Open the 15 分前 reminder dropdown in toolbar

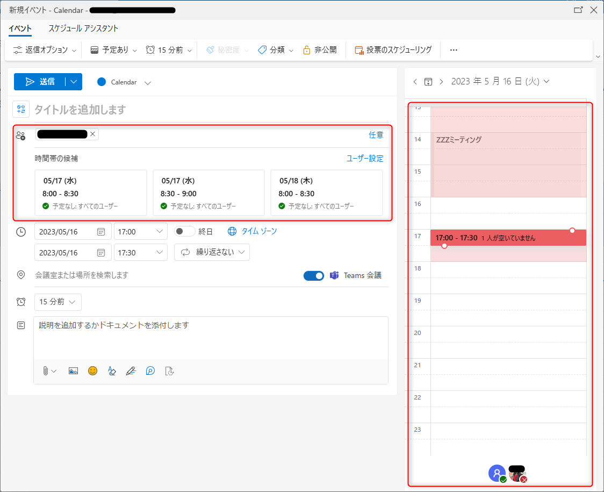pos(169,50)
